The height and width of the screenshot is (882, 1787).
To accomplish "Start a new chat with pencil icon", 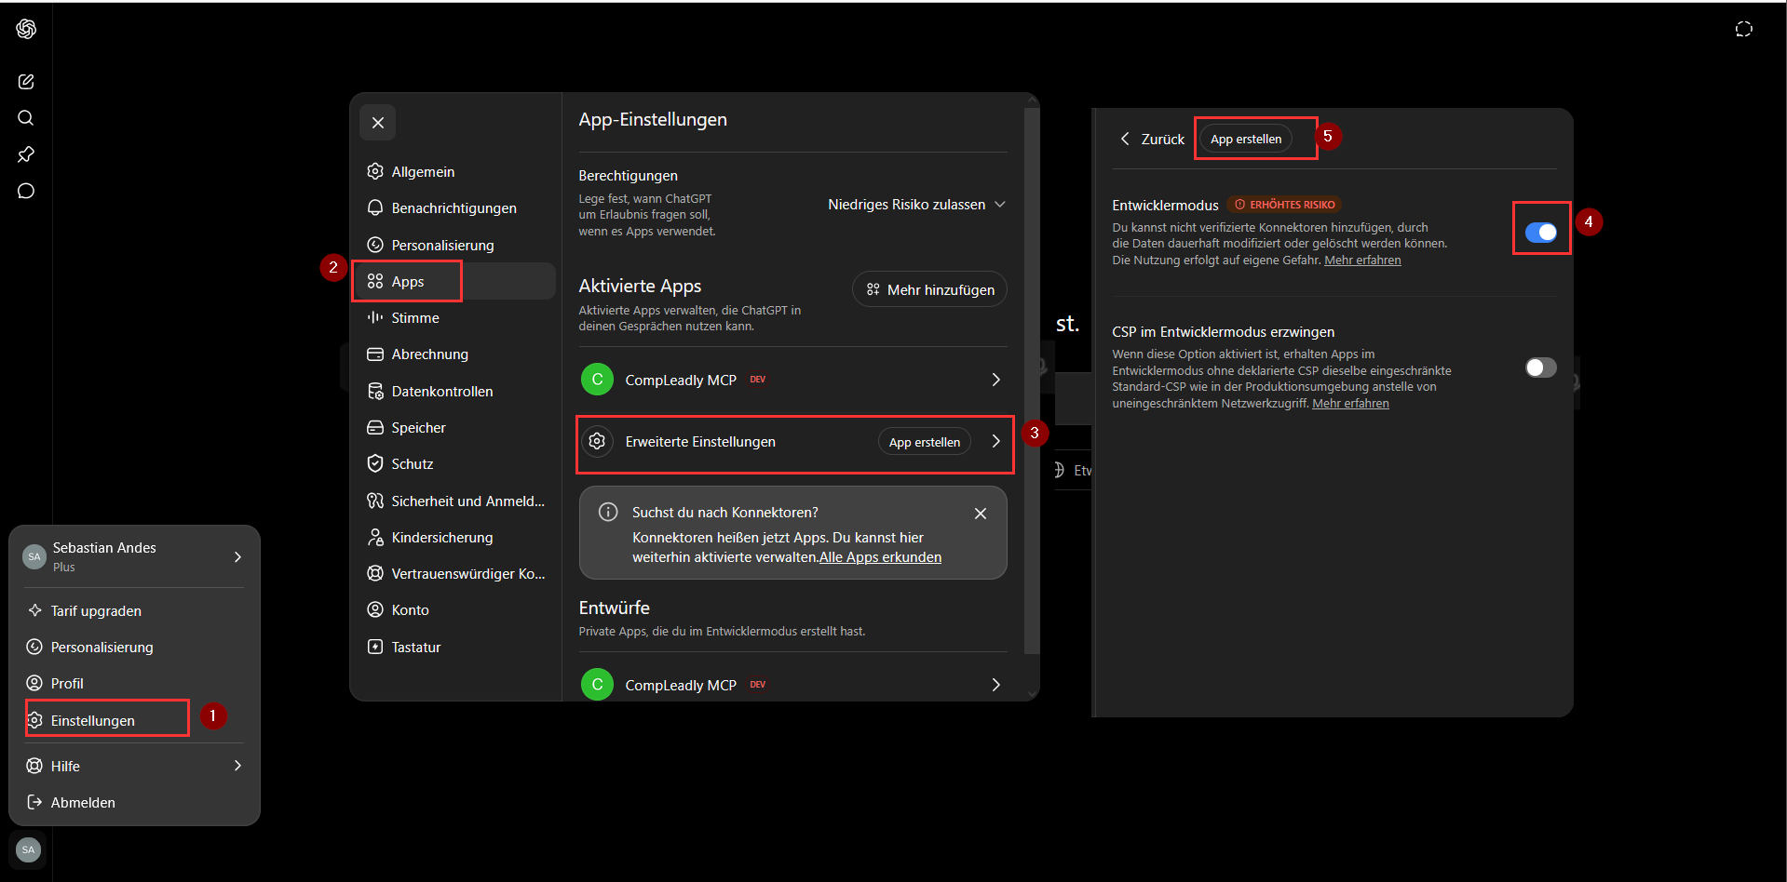I will [x=26, y=82].
